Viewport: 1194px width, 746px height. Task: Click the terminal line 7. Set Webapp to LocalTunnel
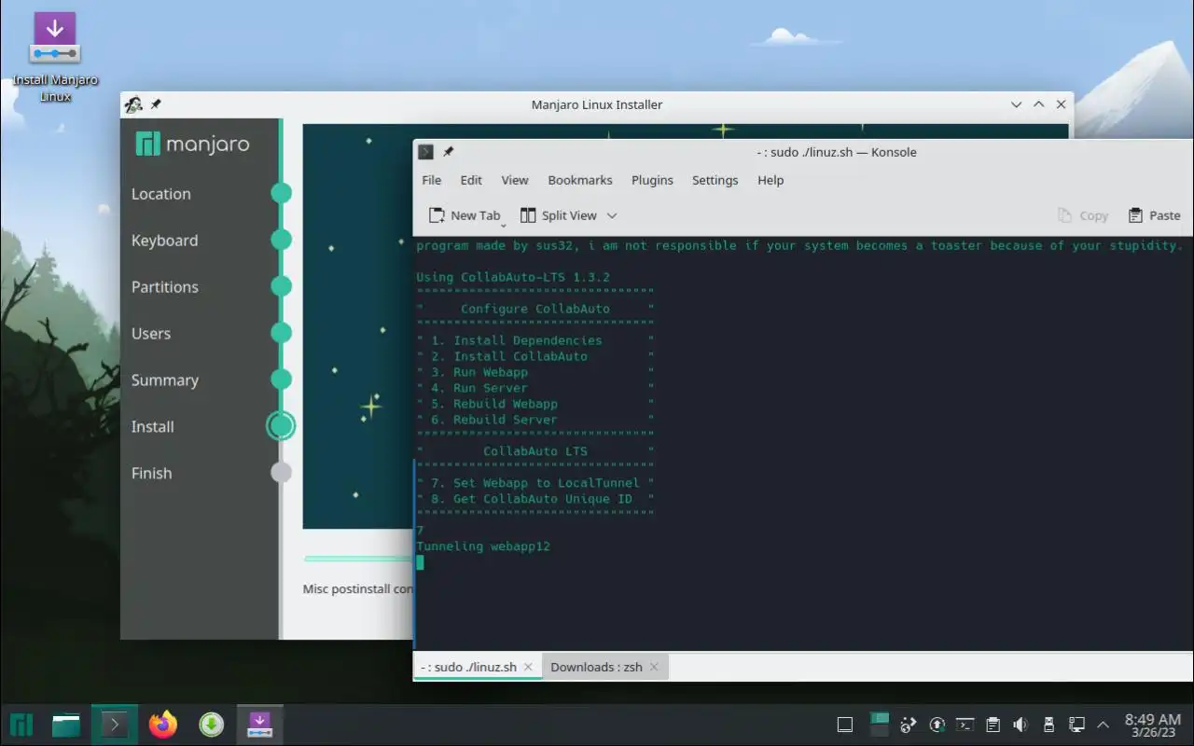coord(535,483)
